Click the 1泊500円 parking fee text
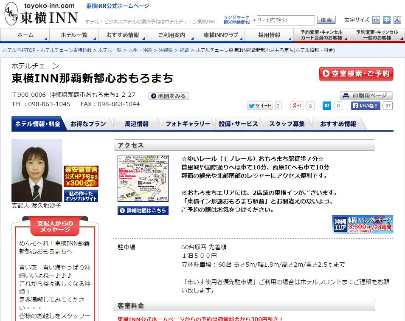405x321 pixels. 200,256
